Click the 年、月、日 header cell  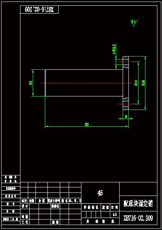tap(75, 201)
